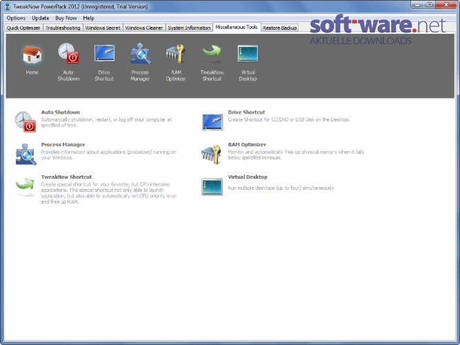Switch to the Windows Cleaner tab
The height and width of the screenshot is (345, 460).
[144, 28]
